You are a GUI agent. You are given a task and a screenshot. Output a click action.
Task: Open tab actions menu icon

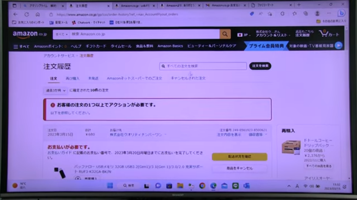(14, 5)
